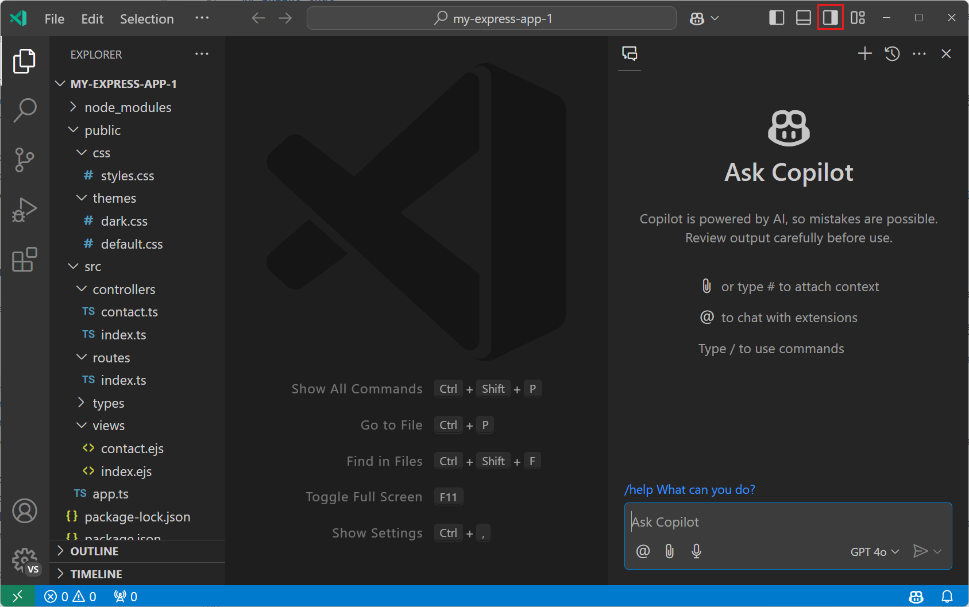Click the /help What can you do link
The width and height of the screenshot is (969, 607).
(x=689, y=490)
